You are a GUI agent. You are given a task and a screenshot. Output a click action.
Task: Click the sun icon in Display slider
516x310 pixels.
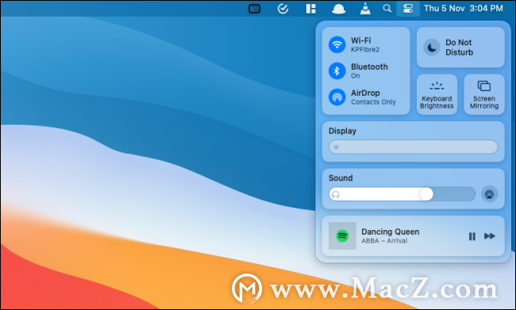tap(336, 147)
